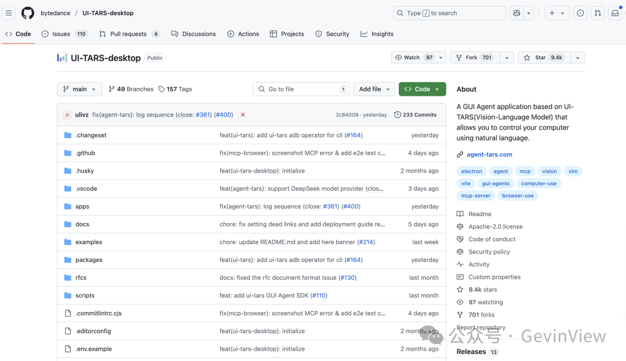This screenshot has width=626, height=361.
Task: Expand the Watch options dropdown arrow
Action: coord(441,57)
